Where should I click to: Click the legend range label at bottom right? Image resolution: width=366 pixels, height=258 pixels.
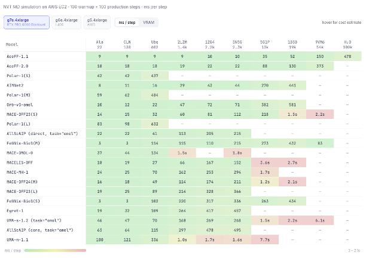click(354, 251)
